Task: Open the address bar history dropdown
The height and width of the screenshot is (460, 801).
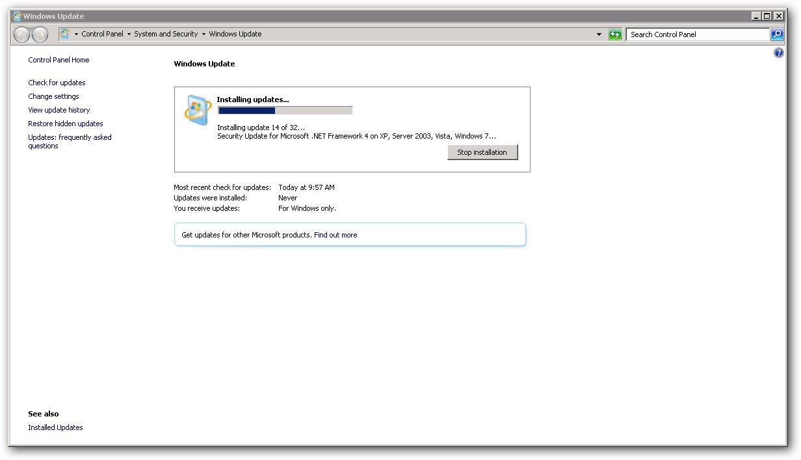Action: point(599,34)
